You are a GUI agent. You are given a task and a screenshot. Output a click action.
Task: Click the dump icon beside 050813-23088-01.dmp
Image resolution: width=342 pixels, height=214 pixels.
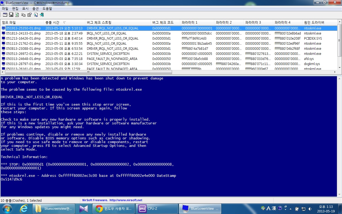coord(3,48)
